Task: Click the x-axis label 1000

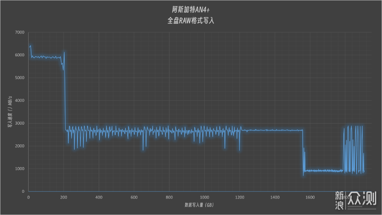Action: (204, 197)
